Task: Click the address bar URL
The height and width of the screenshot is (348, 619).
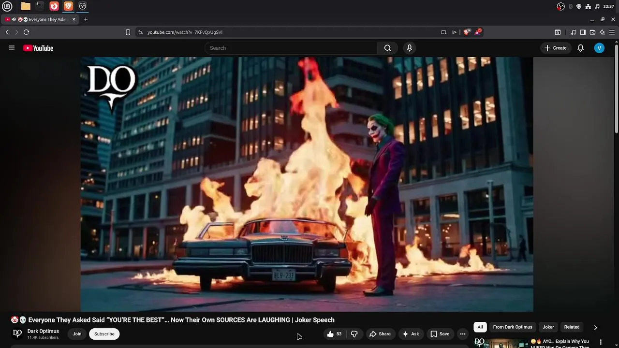Action: pos(185,32)
